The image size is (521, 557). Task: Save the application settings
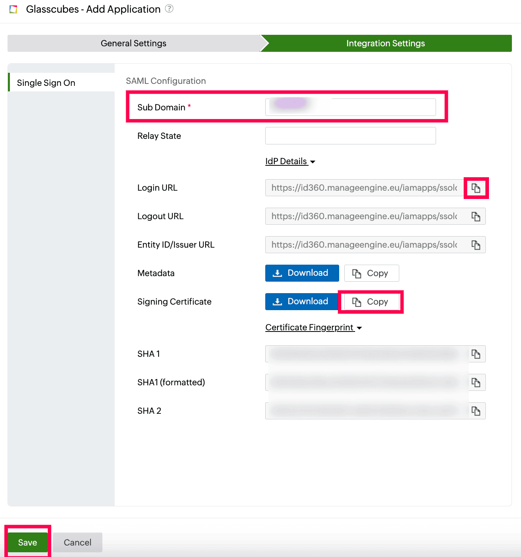coord(28,542)
